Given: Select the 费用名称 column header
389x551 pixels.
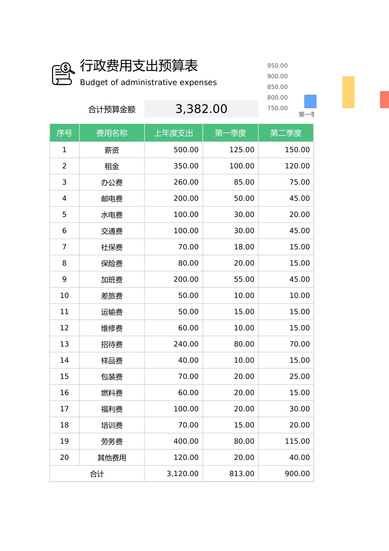Looking at the screenshot, I should pyautogui.click(x=111, y=132).
